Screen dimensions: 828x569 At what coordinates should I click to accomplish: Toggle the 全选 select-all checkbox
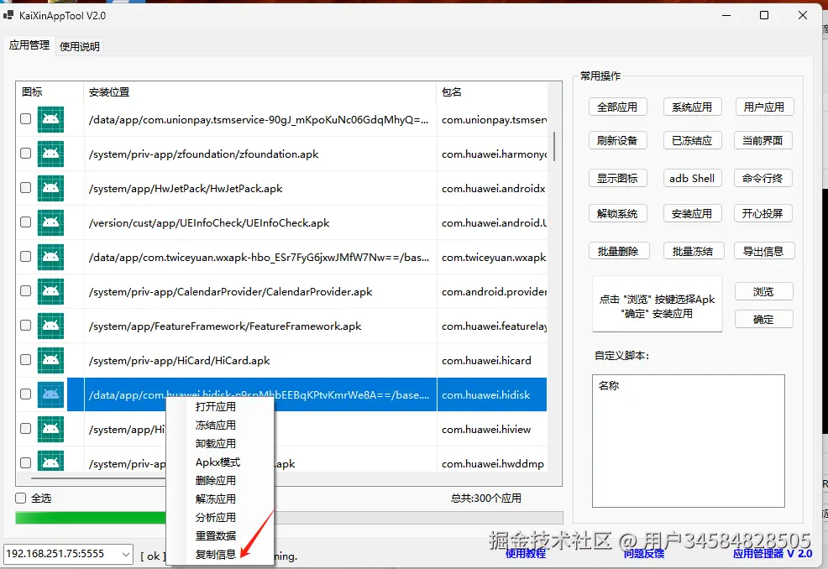coord(21,498)
